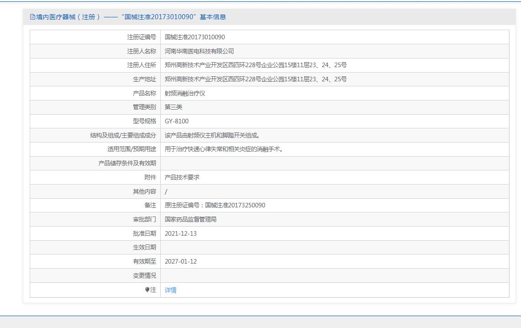The image size is (521, 328).
Task: Select the product name 射频消融治疗仪
Action: [185, 93]
